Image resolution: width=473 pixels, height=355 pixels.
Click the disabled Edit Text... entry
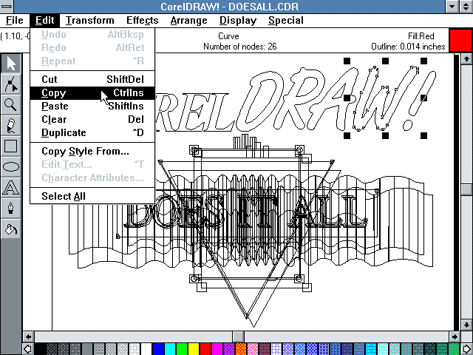coord(92,164)
